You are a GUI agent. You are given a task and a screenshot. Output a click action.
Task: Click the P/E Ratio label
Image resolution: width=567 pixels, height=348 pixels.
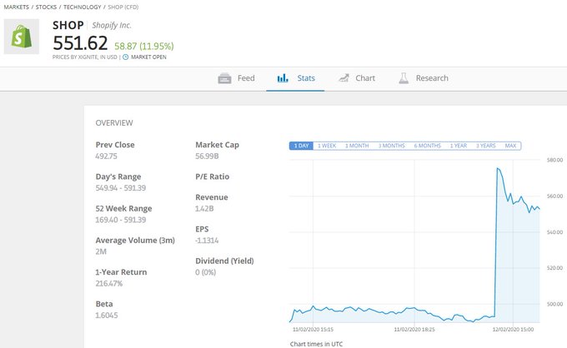[x=213, y=176]
